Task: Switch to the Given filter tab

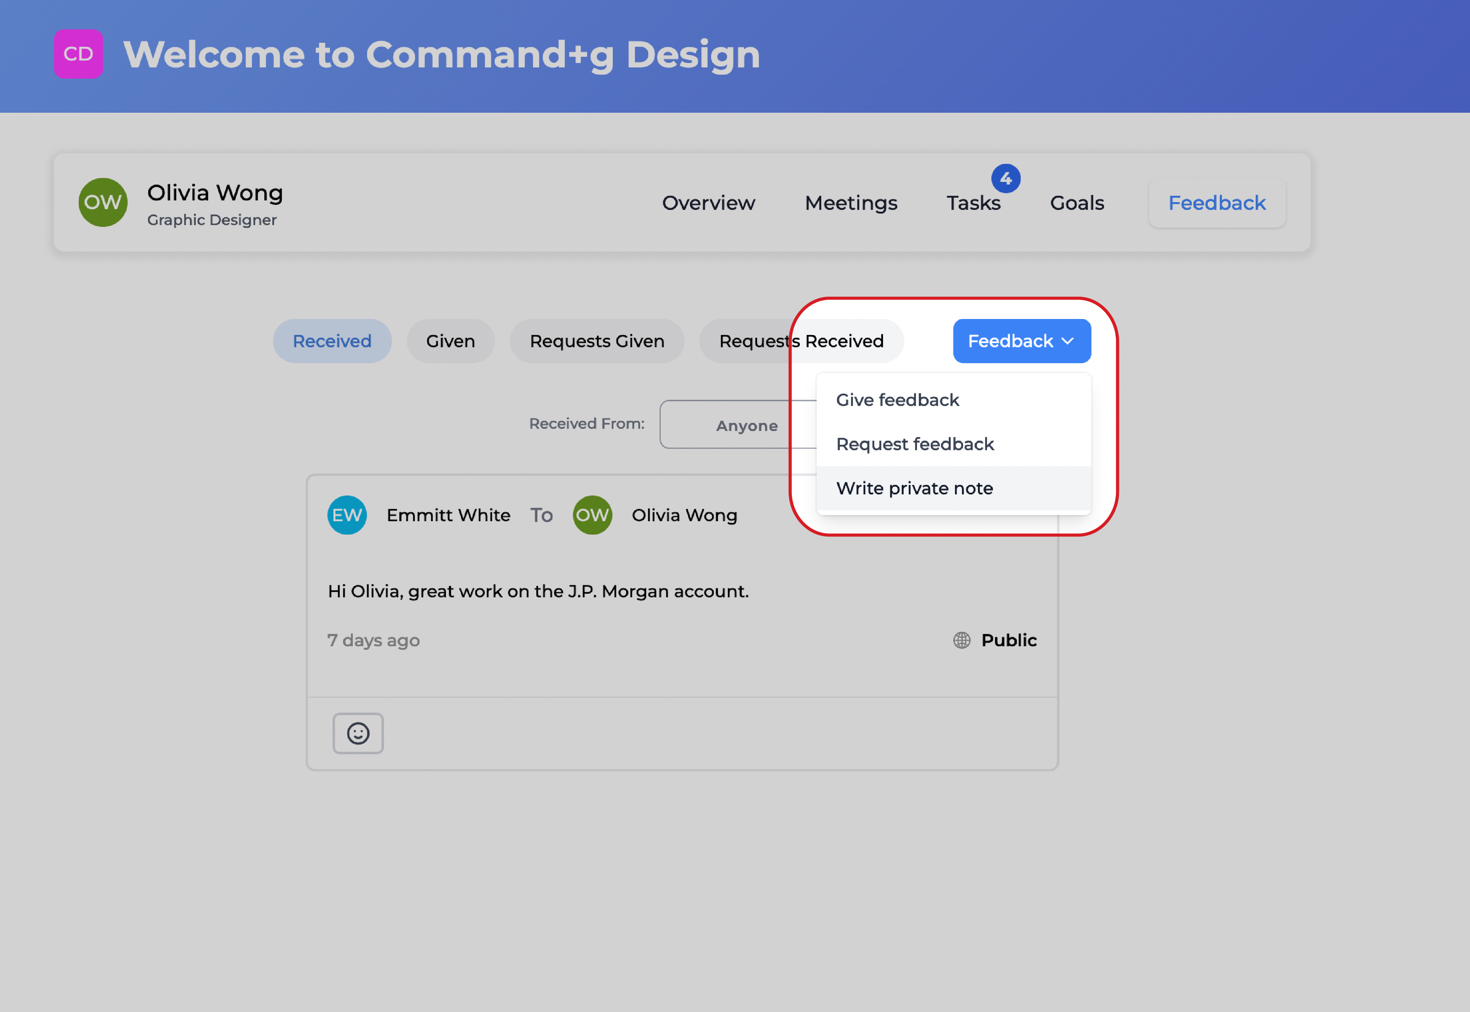Action: (x=450, y=341)
